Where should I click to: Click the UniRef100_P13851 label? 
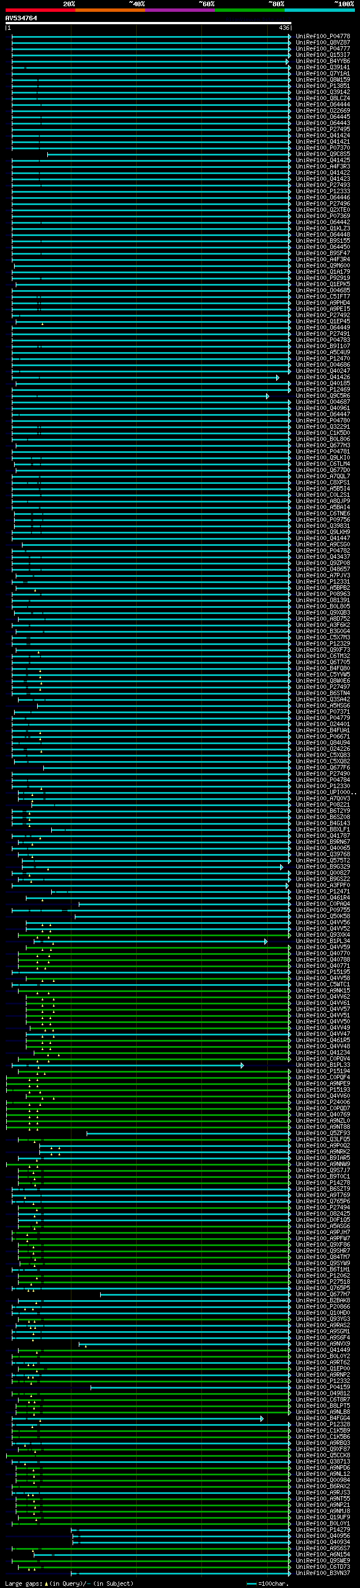point(323,86)
